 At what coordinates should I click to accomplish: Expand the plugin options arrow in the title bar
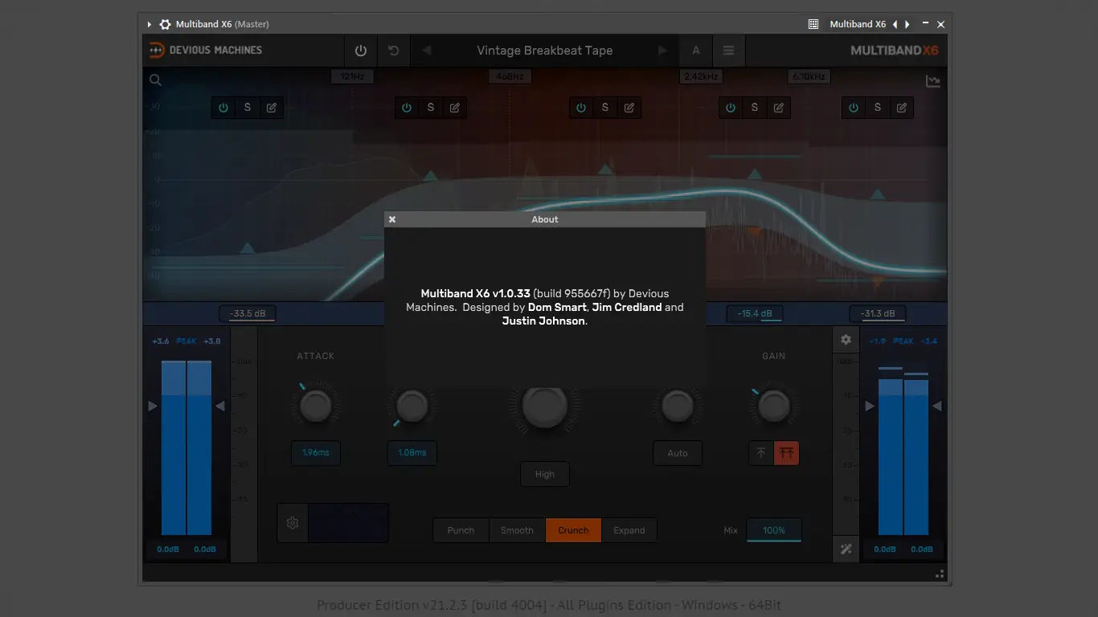150,24
